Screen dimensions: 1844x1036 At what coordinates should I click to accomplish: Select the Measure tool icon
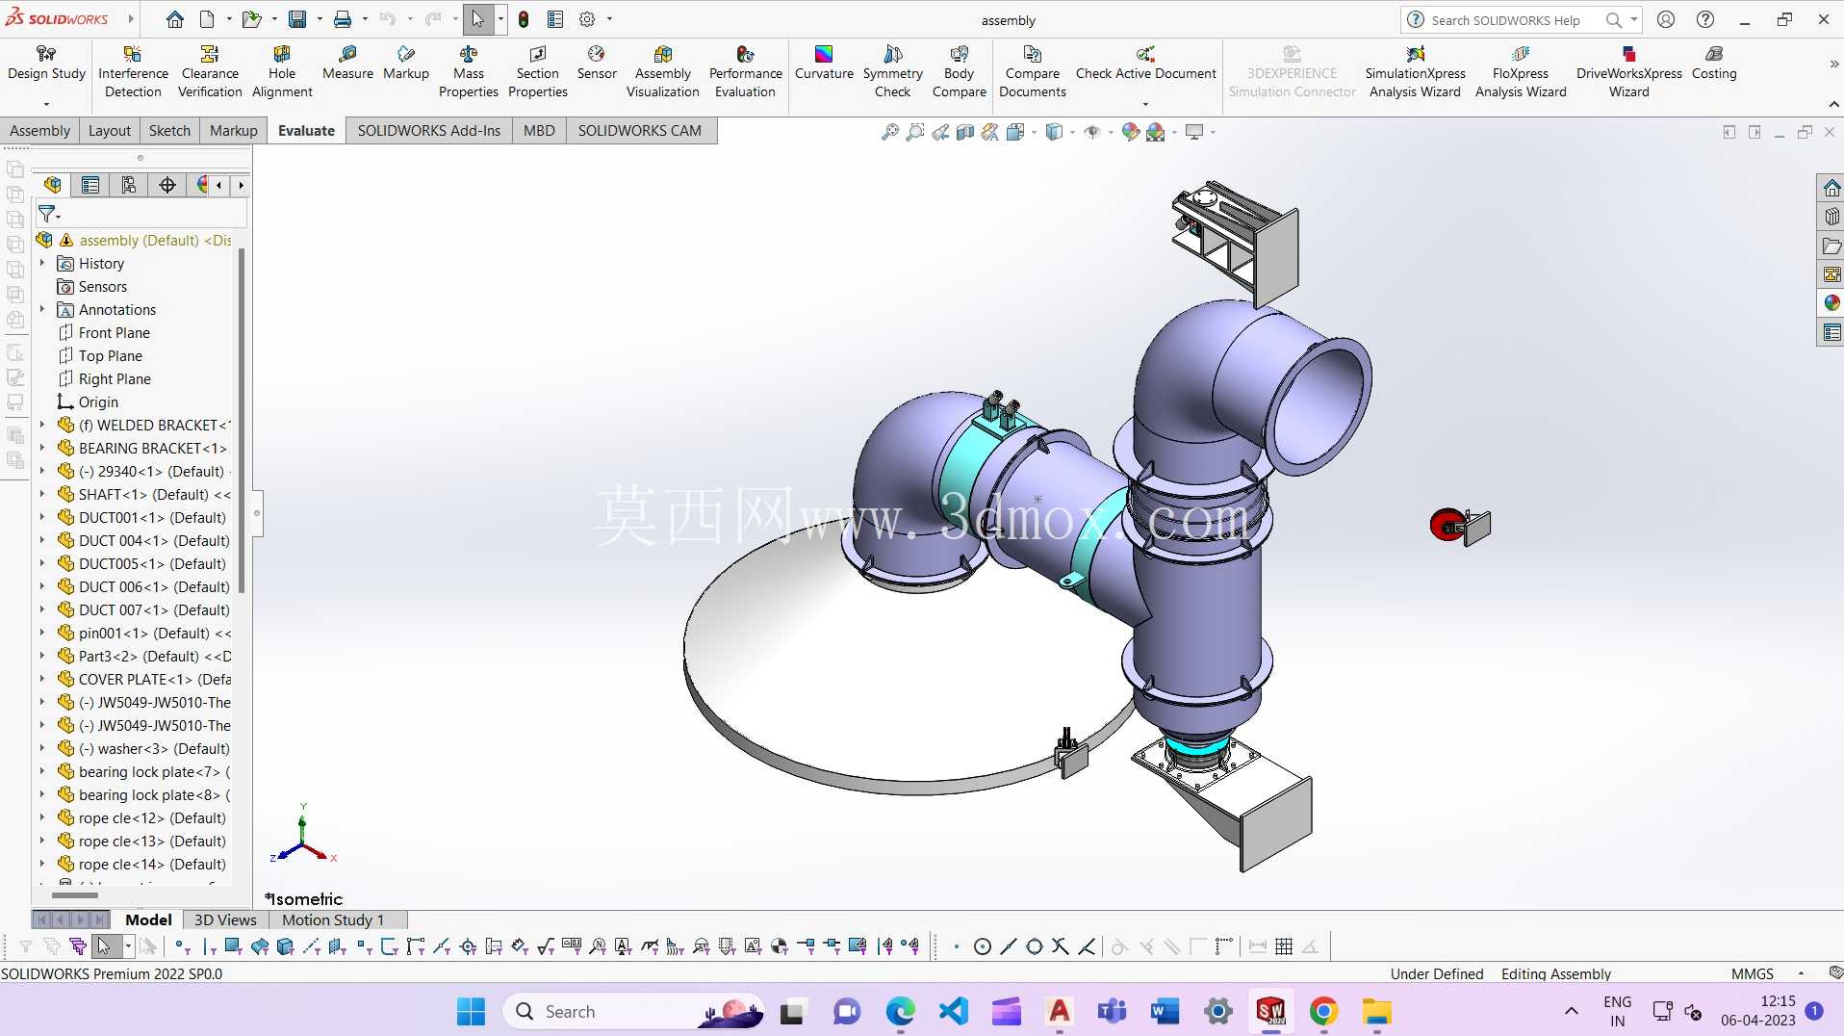click(347, 55)
